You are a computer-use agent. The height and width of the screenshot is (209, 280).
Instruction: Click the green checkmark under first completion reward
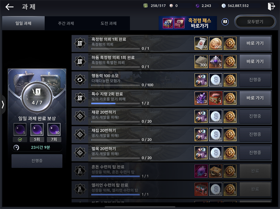(x=20, y=140)
